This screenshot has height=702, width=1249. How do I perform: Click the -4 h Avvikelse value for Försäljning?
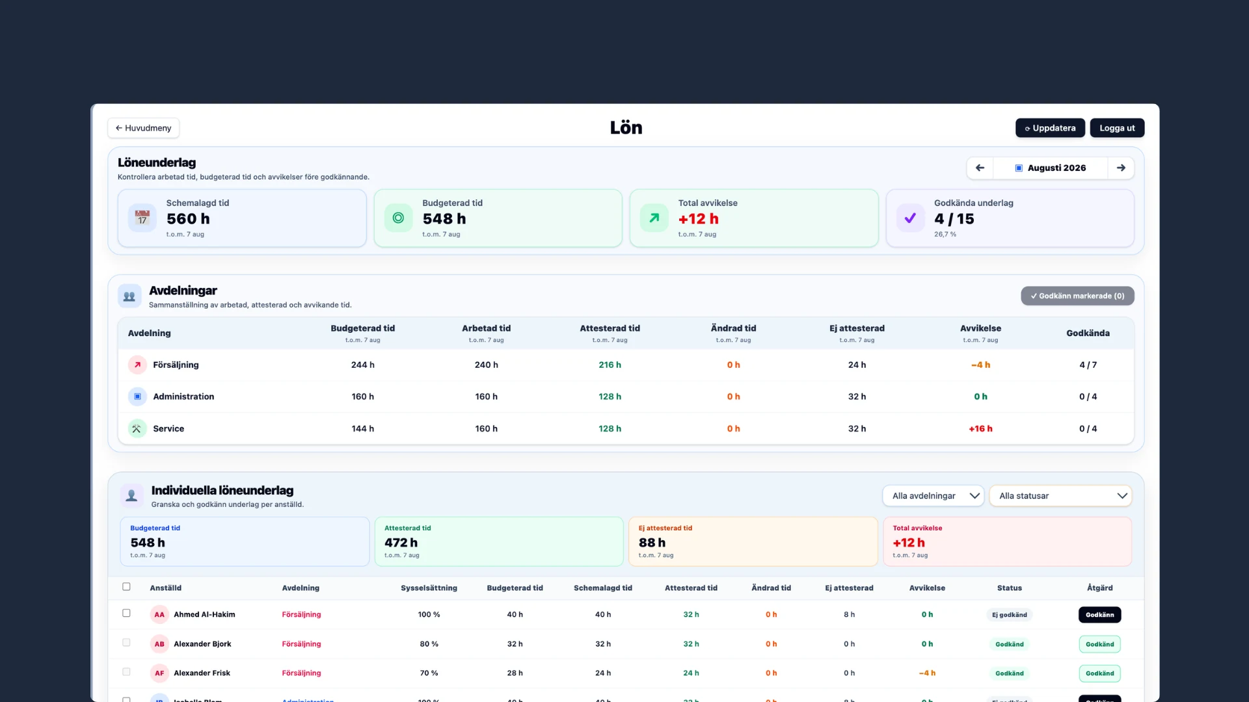(980, 365)
